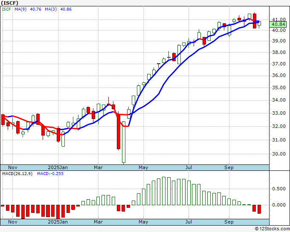
Task: Click the Jul label on MACD axis
Action: pyautogui.click(x=188, y=222)
